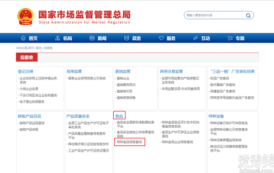The image size is (274, 173).
Task: Open 市场监管总局-守合同重信用 link
Action: pyautogui.click(x=180, y=89)
